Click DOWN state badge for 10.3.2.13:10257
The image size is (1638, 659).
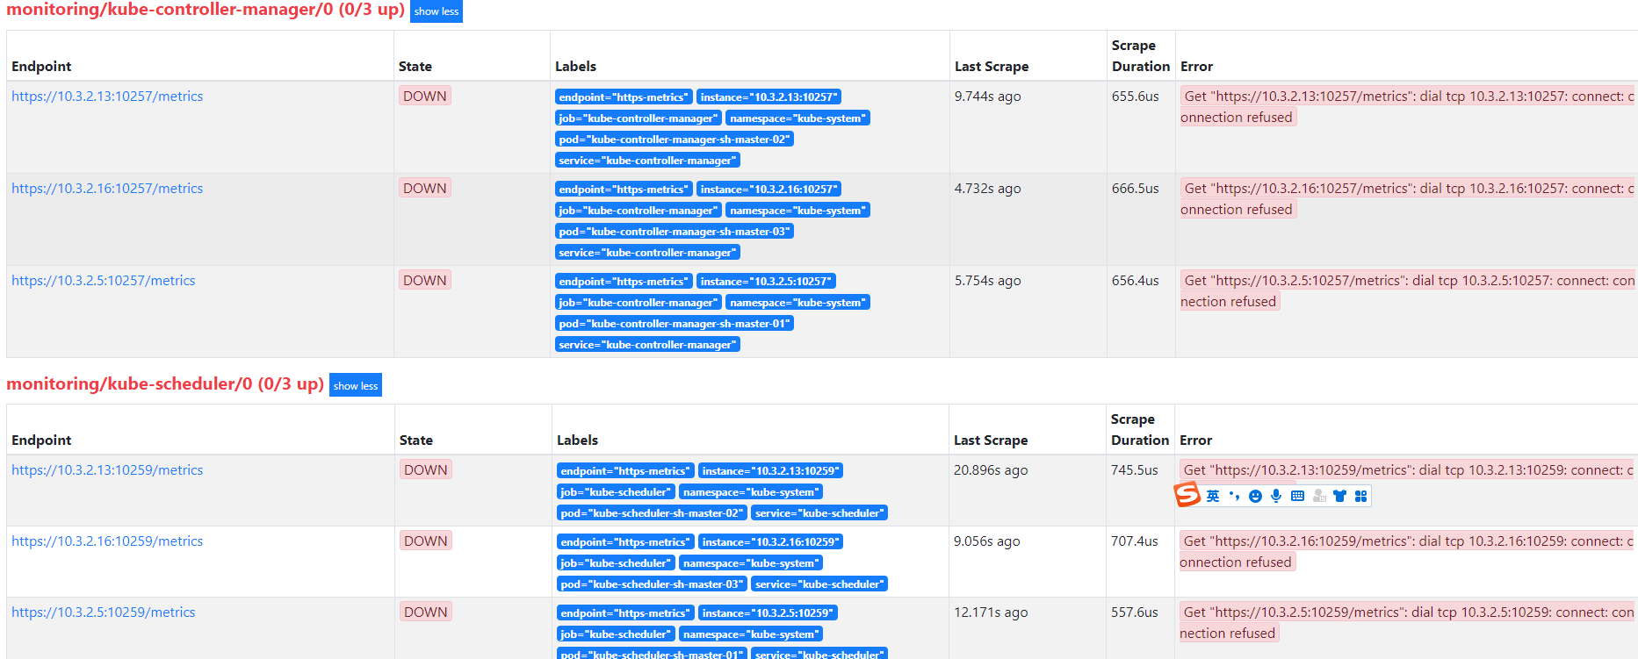[x=425, y=97]
